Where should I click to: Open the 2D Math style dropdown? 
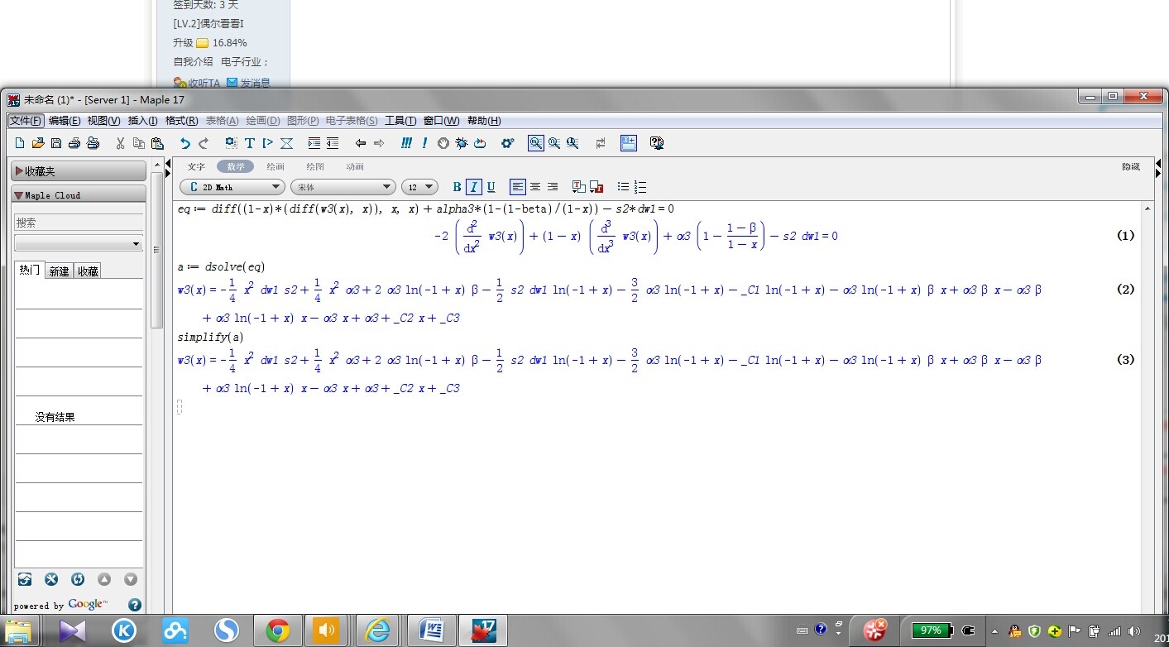click(232, 187)
